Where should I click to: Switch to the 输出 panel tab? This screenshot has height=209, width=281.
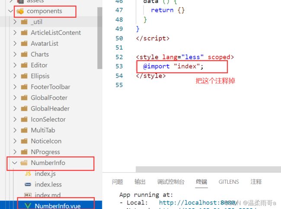point(140,182)
